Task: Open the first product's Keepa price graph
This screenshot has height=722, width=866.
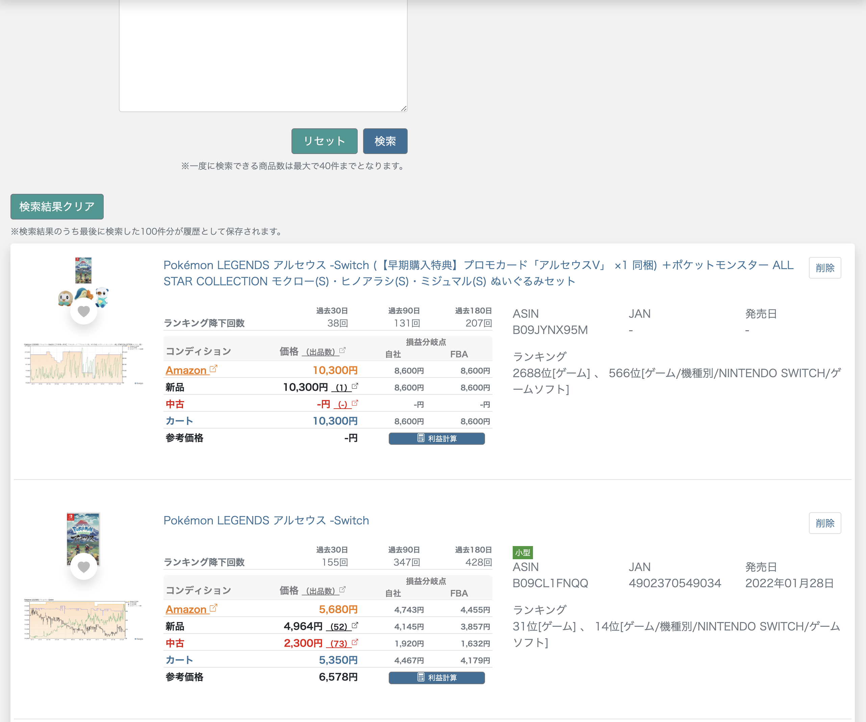Action: pyautogui.click(x=84, y=364)
